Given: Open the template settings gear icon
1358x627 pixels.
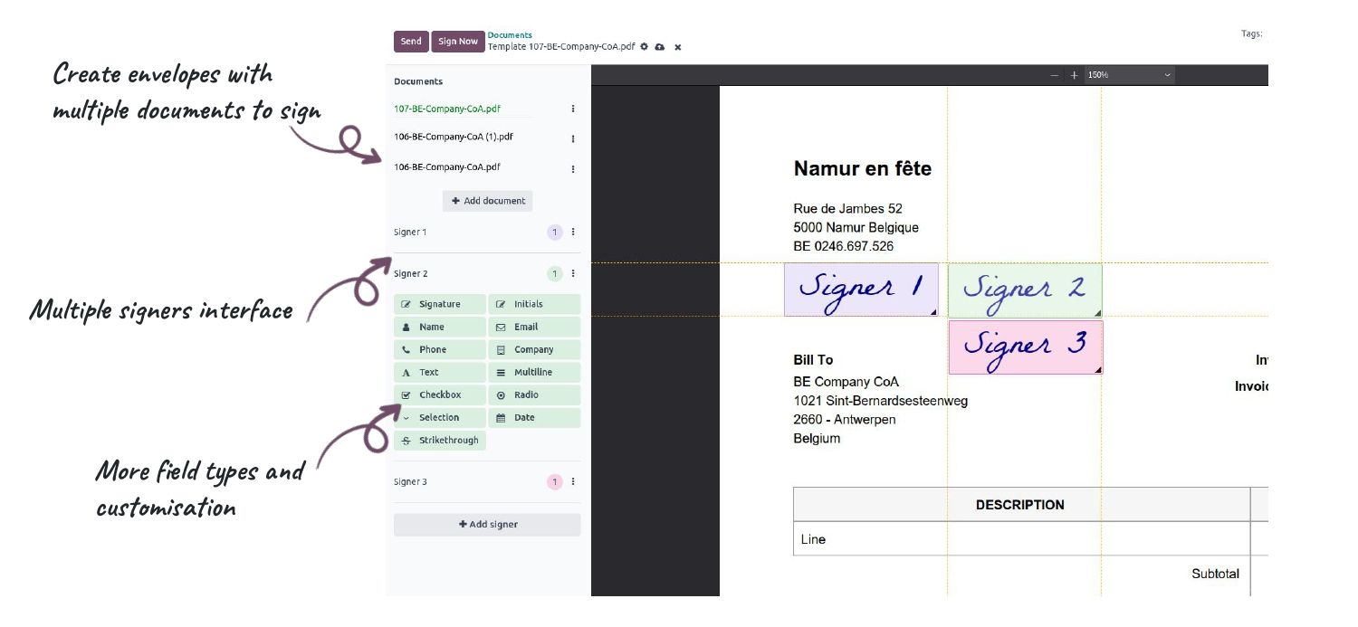Looking at the screenshot, I should pyautogui.click(x=645, y=47).
